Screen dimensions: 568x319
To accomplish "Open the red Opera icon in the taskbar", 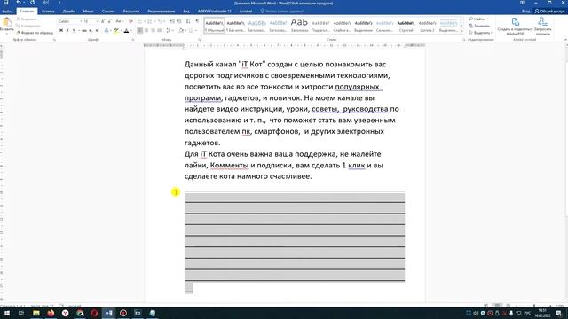I will tap(94, 313).
